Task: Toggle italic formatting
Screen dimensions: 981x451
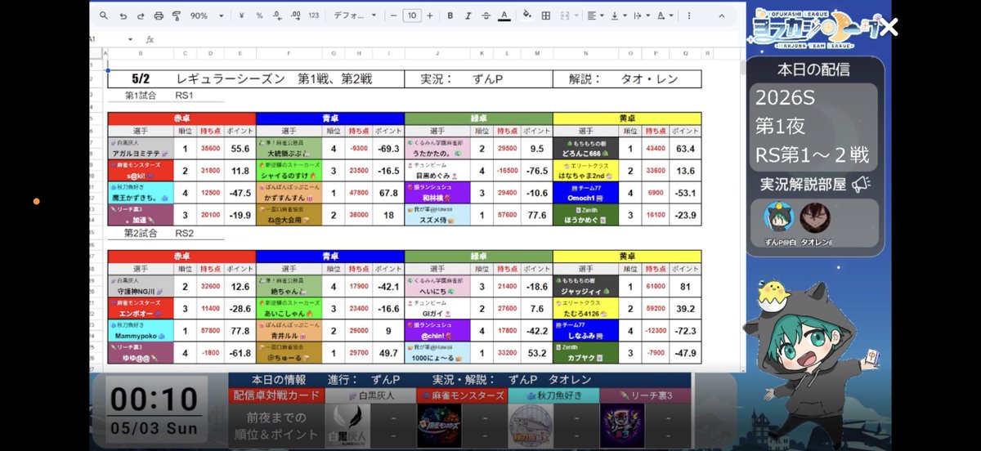Action: [468, 16]
